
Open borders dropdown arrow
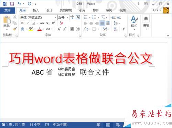(98, 29)
